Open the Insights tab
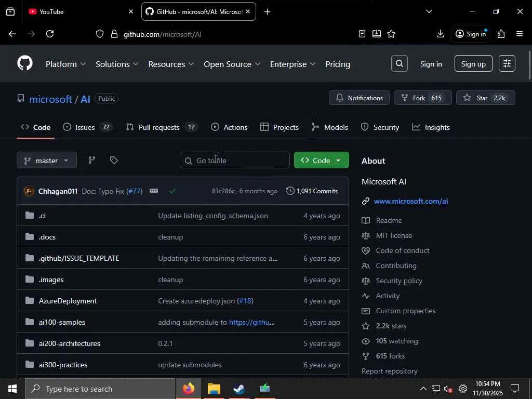 431,127
